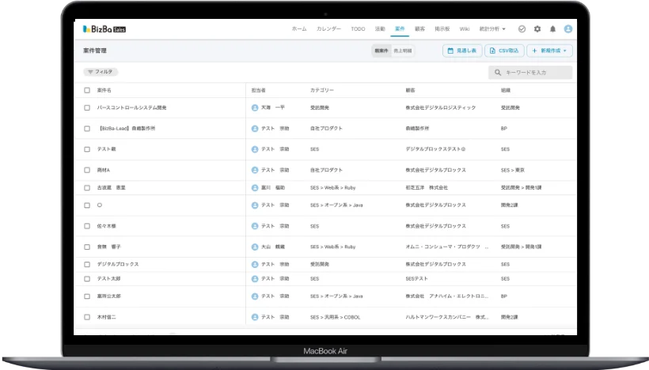Switch to the TODO tab
The width and height of the screenshot is (649, 370).
358,29
